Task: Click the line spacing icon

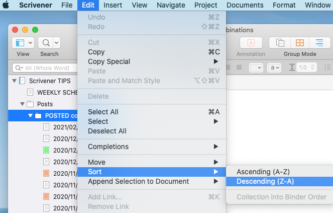Action: point(292,67)
